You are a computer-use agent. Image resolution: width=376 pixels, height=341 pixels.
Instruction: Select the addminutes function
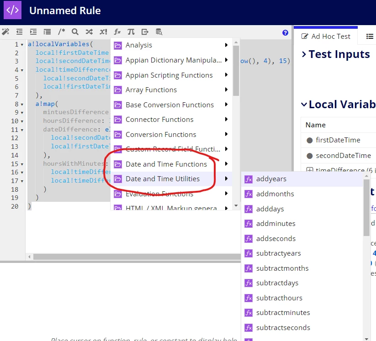[302, 224]
